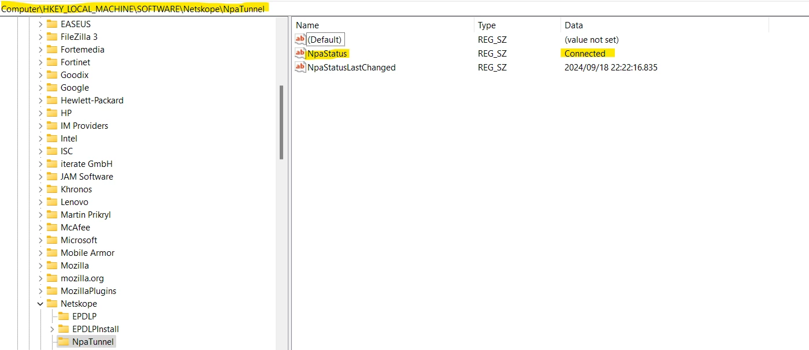The image size is (809, 350).
Task: Select the NpaStatus value name
Action: click(327, 53)
